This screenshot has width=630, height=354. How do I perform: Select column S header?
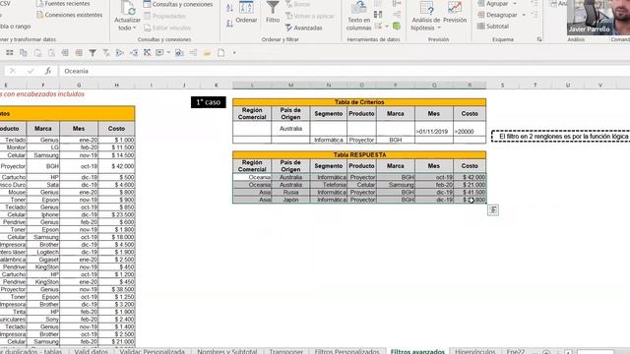click(x=502, y=86)
